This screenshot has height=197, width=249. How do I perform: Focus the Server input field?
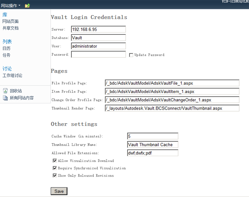(98, 29)
